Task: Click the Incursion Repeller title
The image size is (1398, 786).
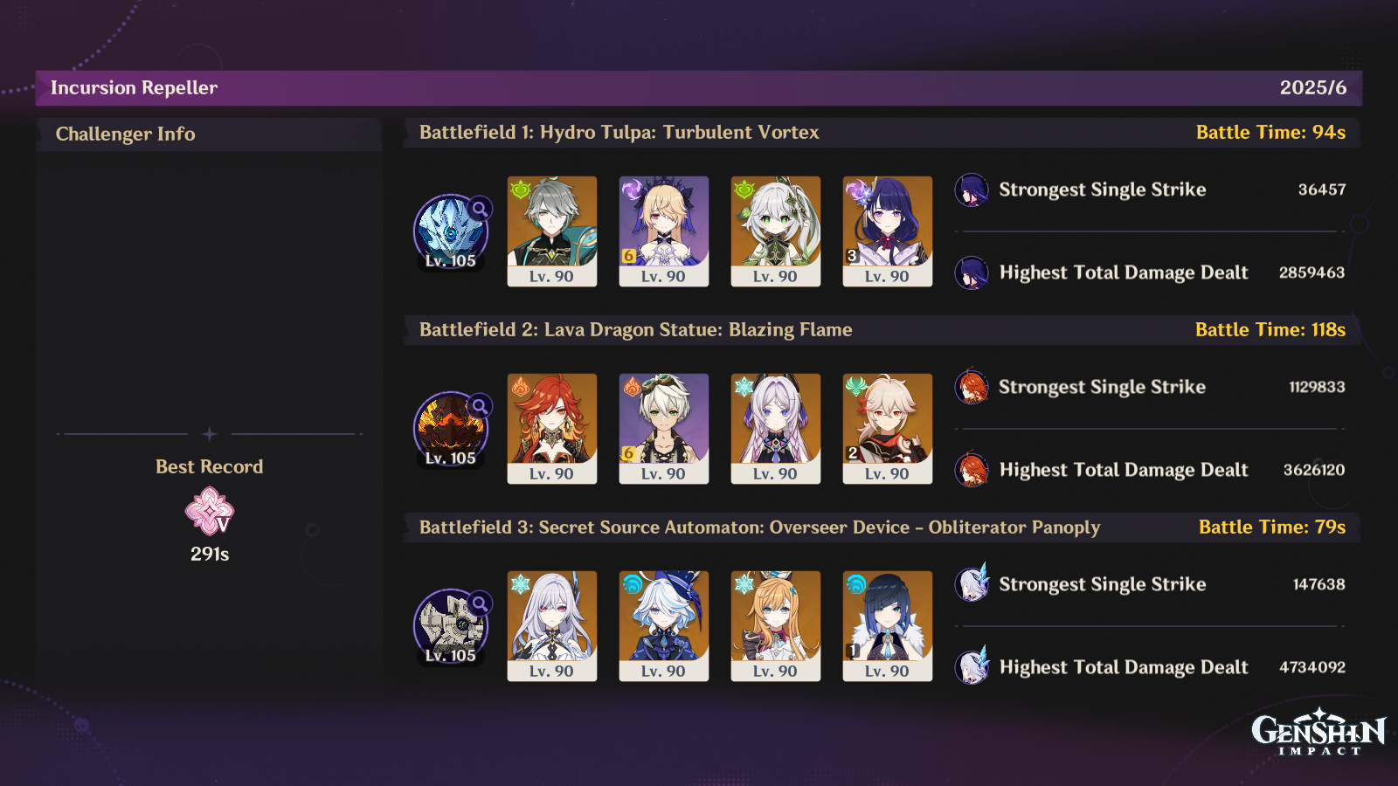Action: [134, 87]
